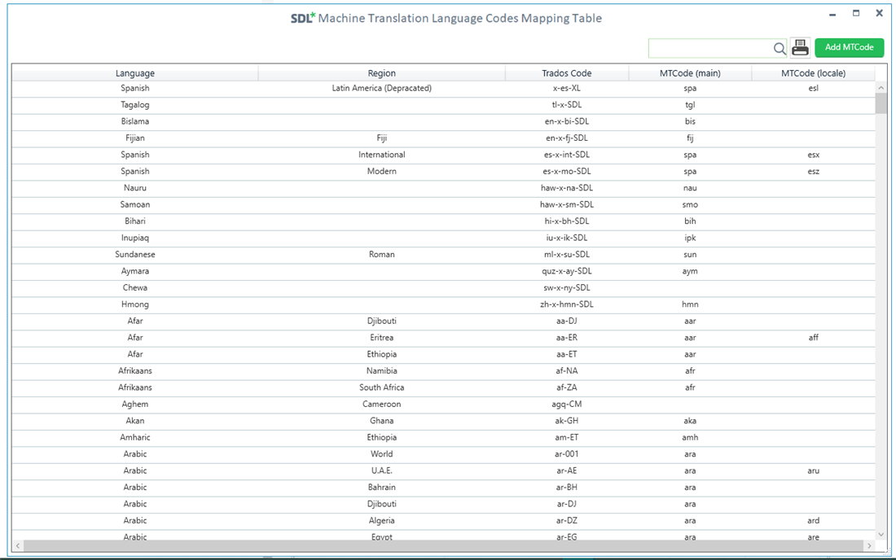Click the 'U.A.E.' region cell

click(x=382, y=470)
